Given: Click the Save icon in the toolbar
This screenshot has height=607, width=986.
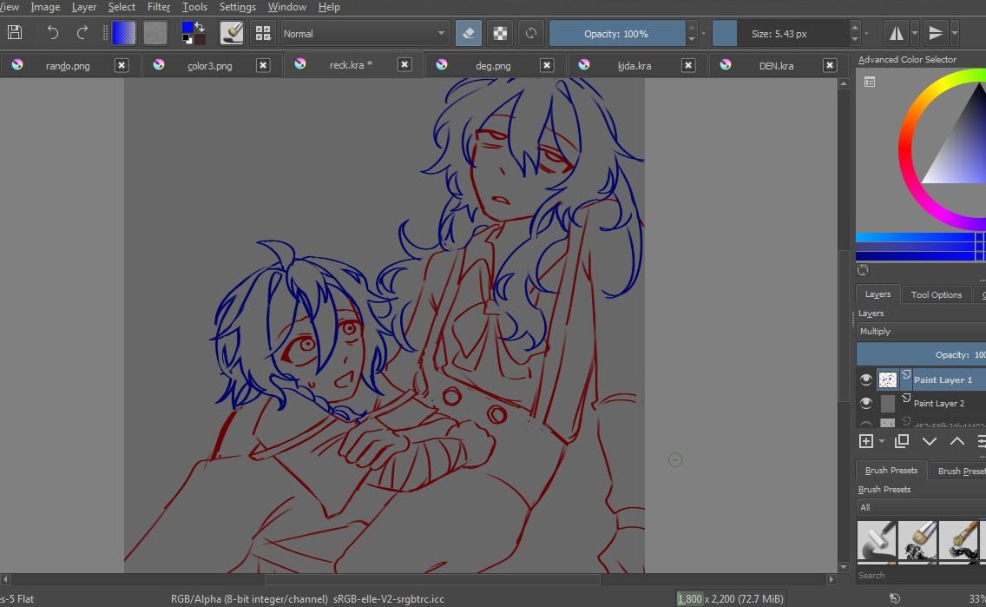Looking at the screenshot, I should [14, 32].
